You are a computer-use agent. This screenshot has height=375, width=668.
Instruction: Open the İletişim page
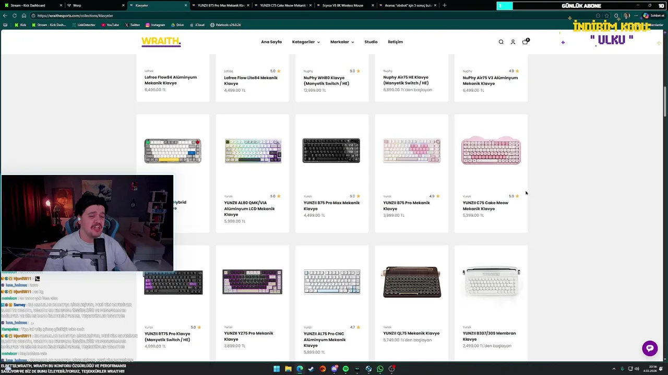[395, 42]
